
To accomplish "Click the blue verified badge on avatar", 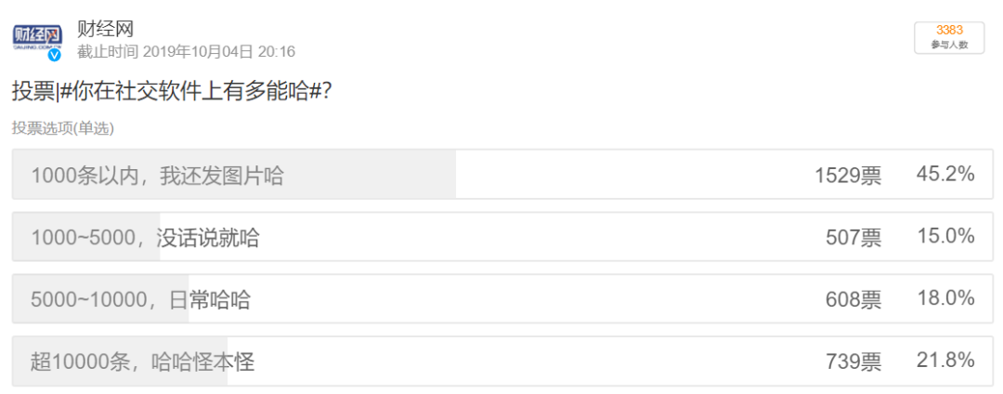I will [x=55, y=55].
